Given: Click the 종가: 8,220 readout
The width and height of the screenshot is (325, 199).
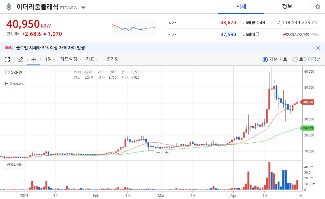Looking at the screenshot, I should pyautogui.click(x=130, y=72).
